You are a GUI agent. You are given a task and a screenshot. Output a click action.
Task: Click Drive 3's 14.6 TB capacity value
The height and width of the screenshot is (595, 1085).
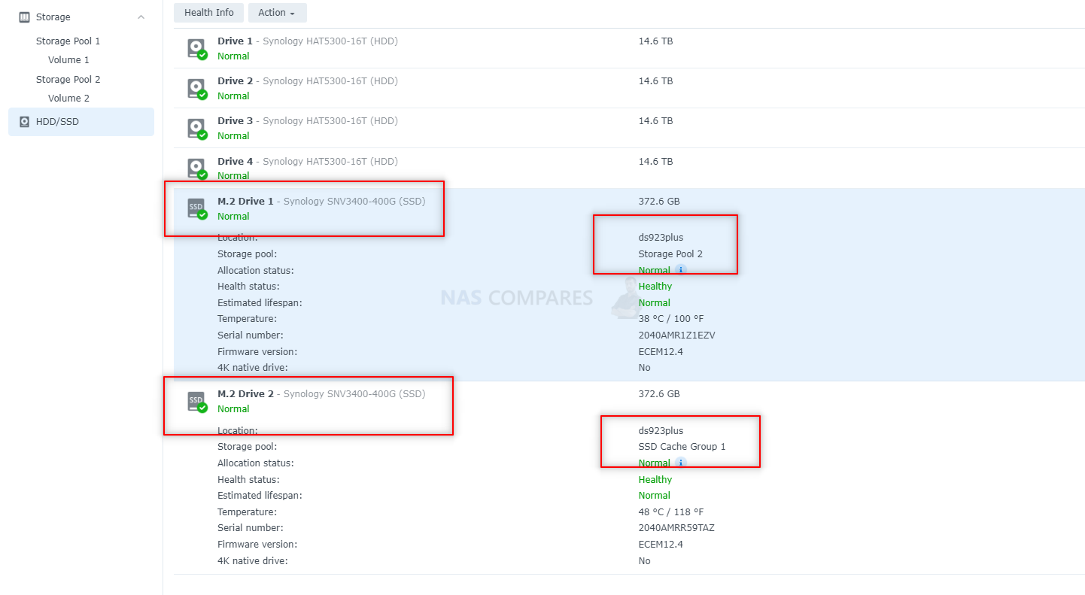click(655, 120)
